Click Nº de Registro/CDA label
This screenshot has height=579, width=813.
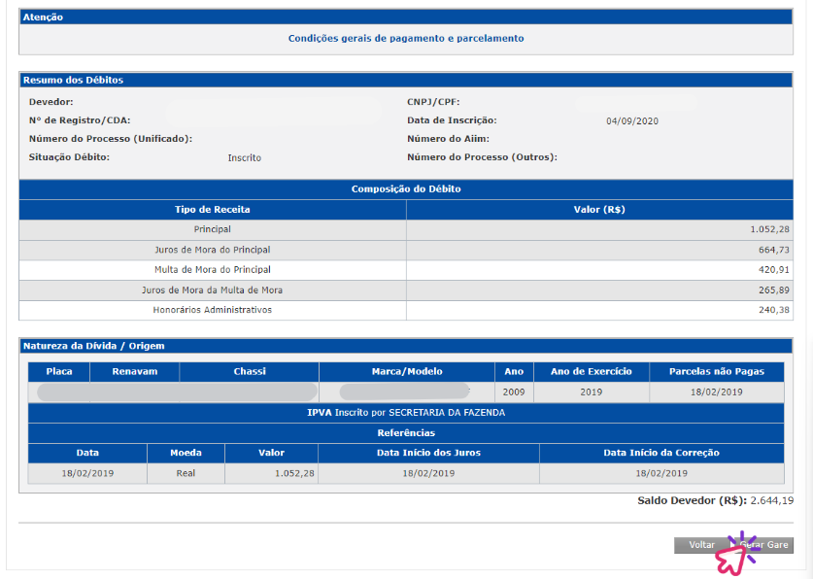point(80,120)
